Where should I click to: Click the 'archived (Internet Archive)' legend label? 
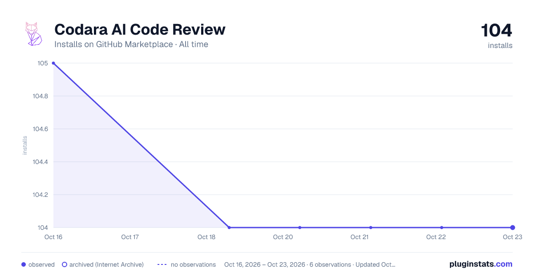(x=106, y=264)
